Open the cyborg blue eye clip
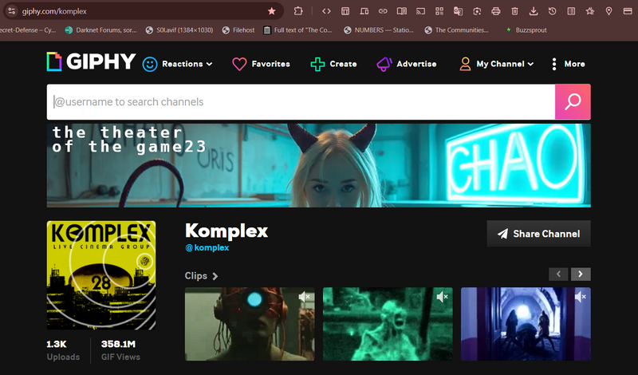 250,324
